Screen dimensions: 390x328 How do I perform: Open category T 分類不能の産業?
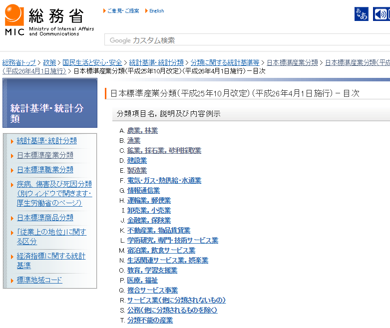point(150,321)
